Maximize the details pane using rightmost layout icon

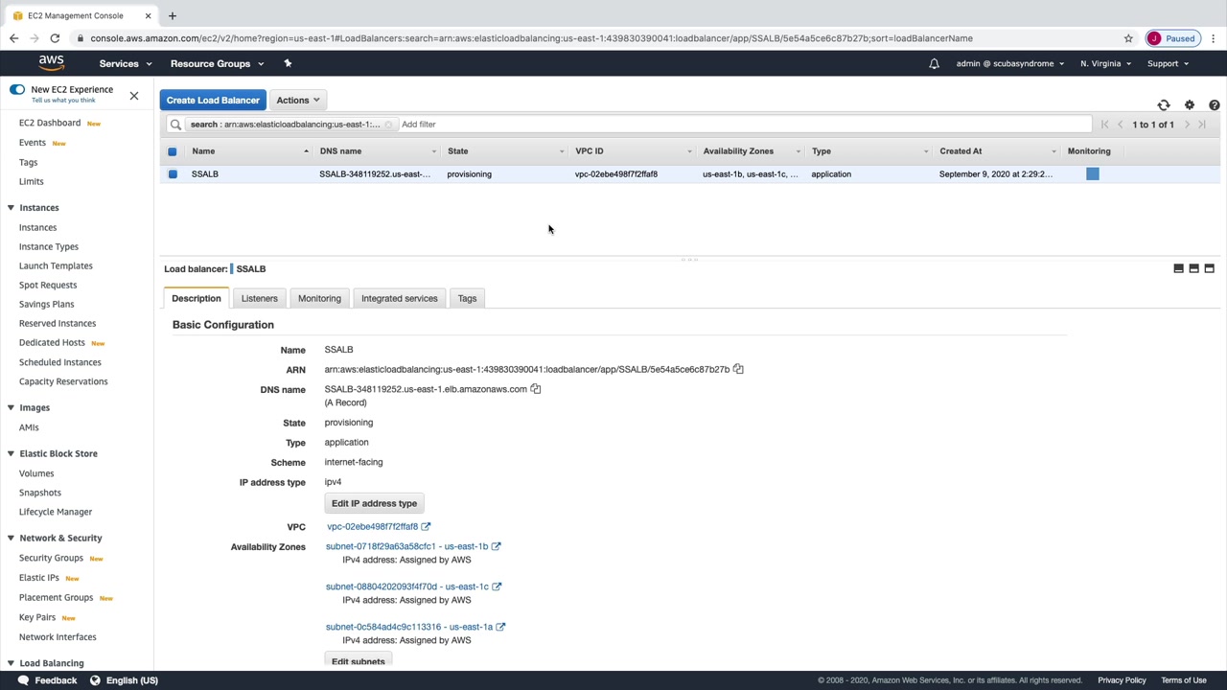[1210, 268]
